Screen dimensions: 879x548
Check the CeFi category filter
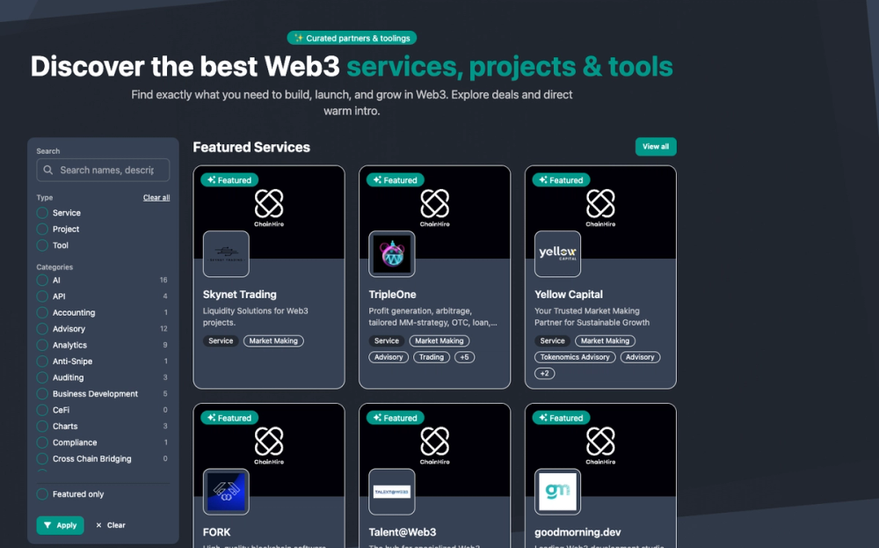[x=42, y=411]
